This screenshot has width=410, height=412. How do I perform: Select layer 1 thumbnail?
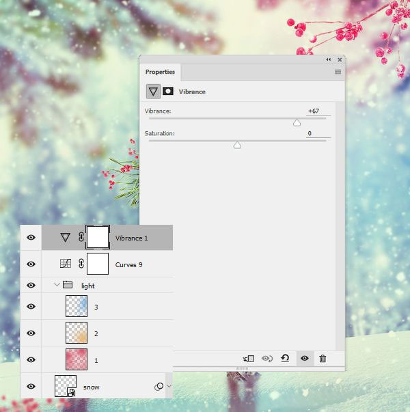(77, 359)
